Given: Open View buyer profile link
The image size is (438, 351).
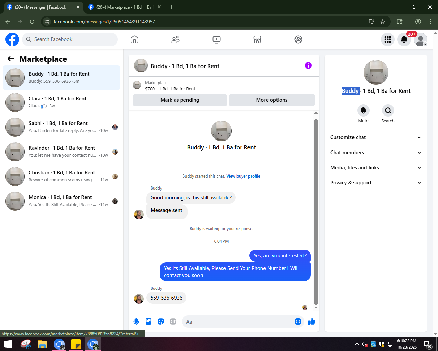Looking at the screenshot, I should 243,176.
